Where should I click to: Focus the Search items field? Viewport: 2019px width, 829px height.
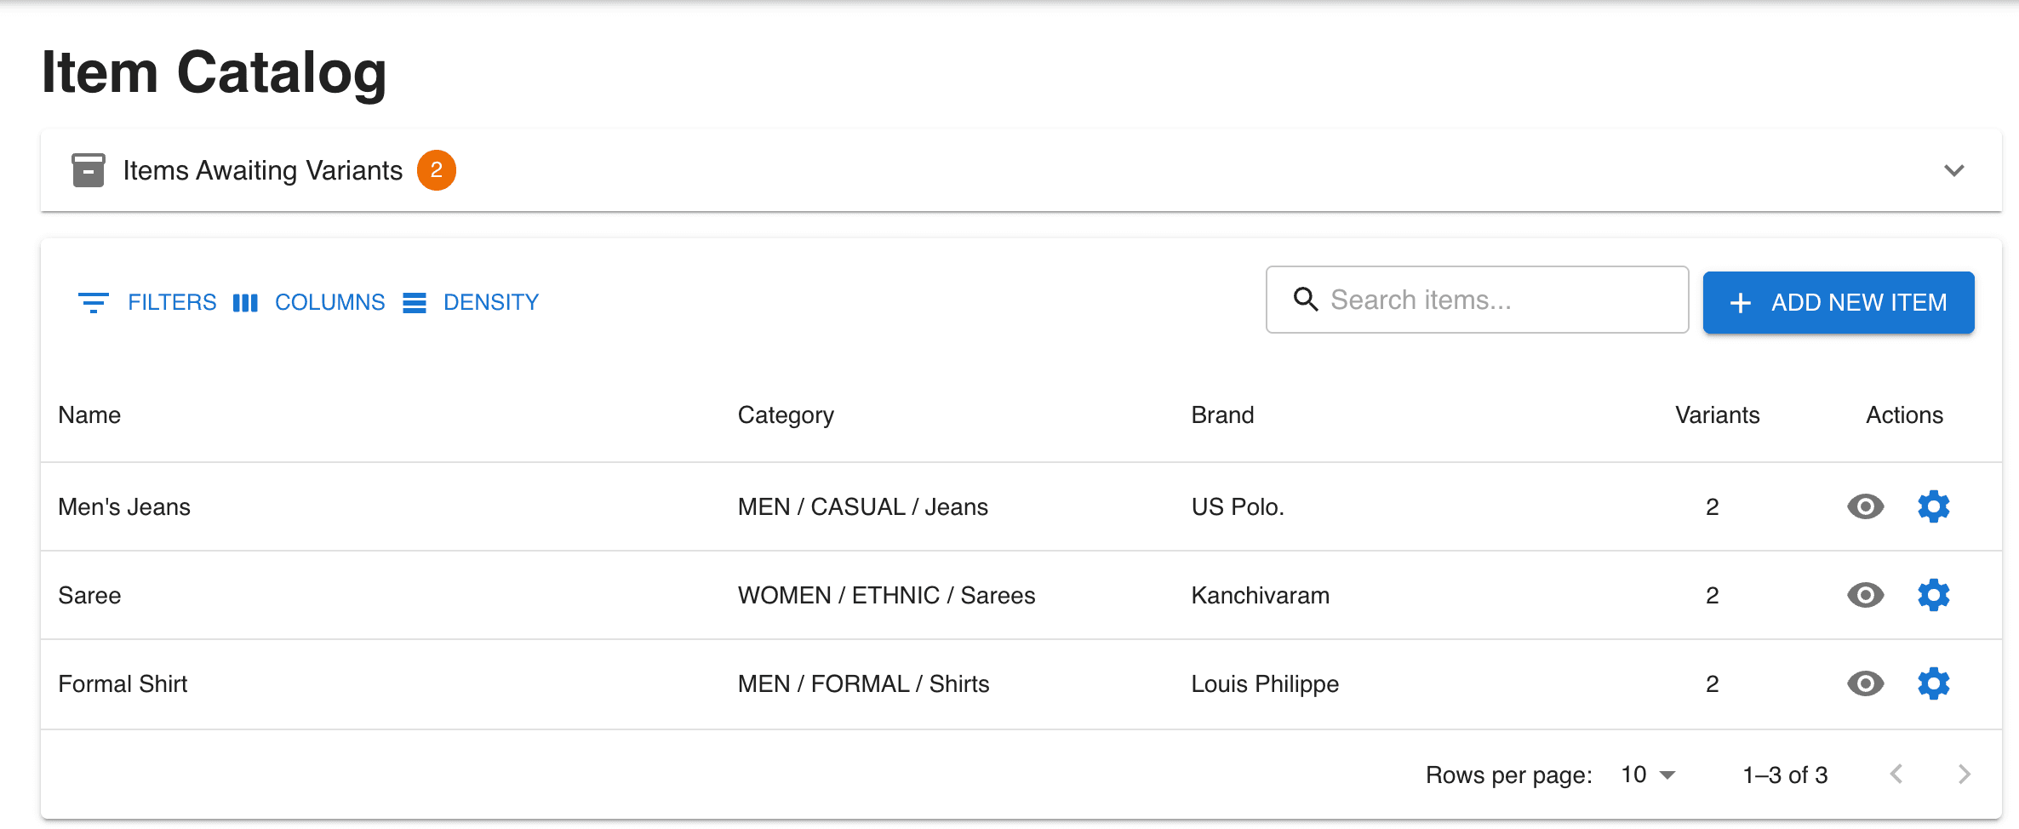[x=1477, y=300]
